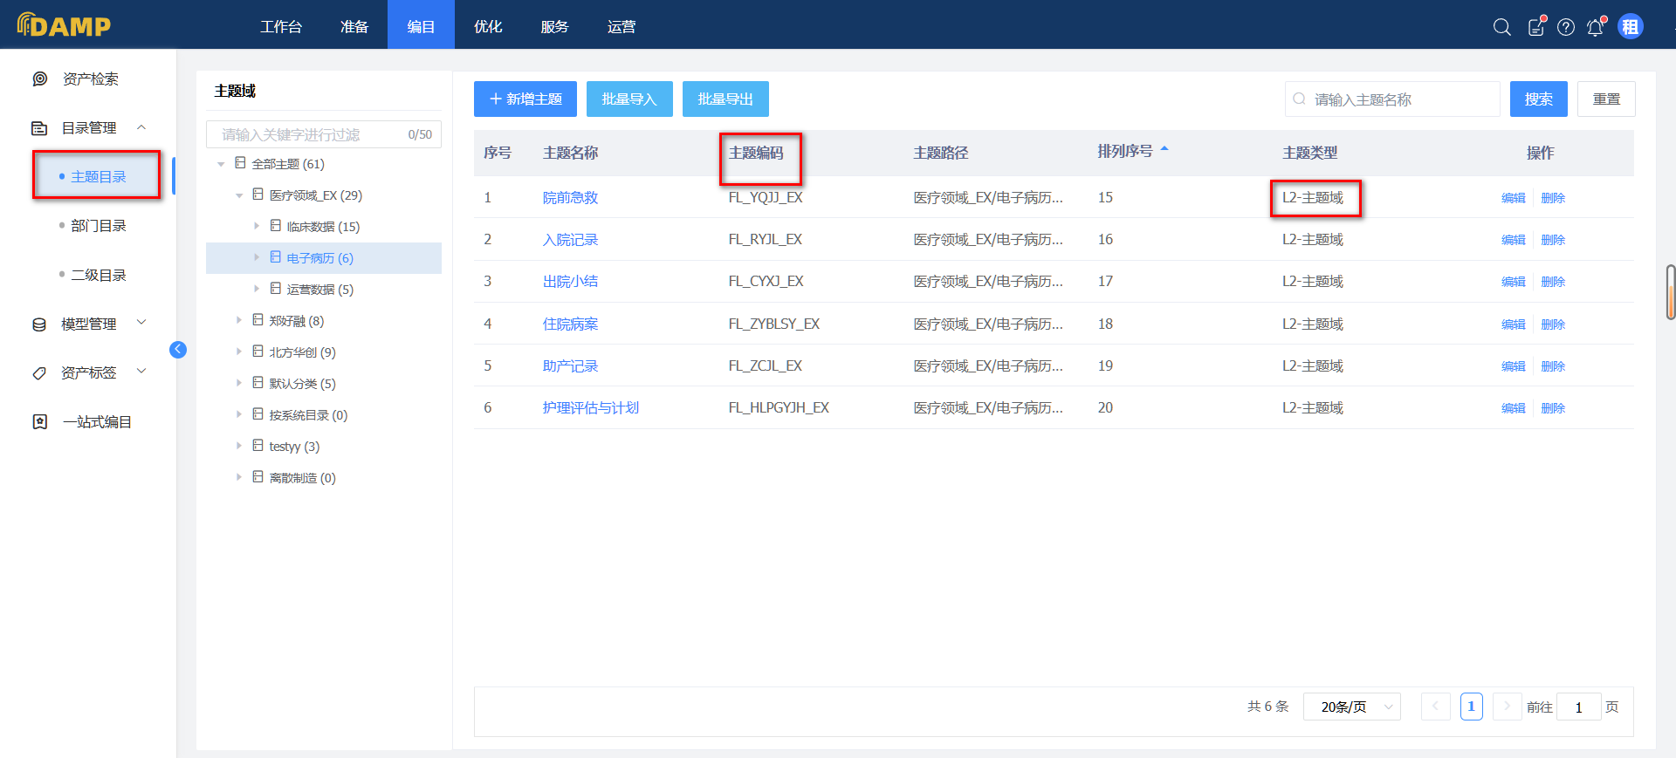Click the search magnifier icon in top bar

tap(1501, 27)
